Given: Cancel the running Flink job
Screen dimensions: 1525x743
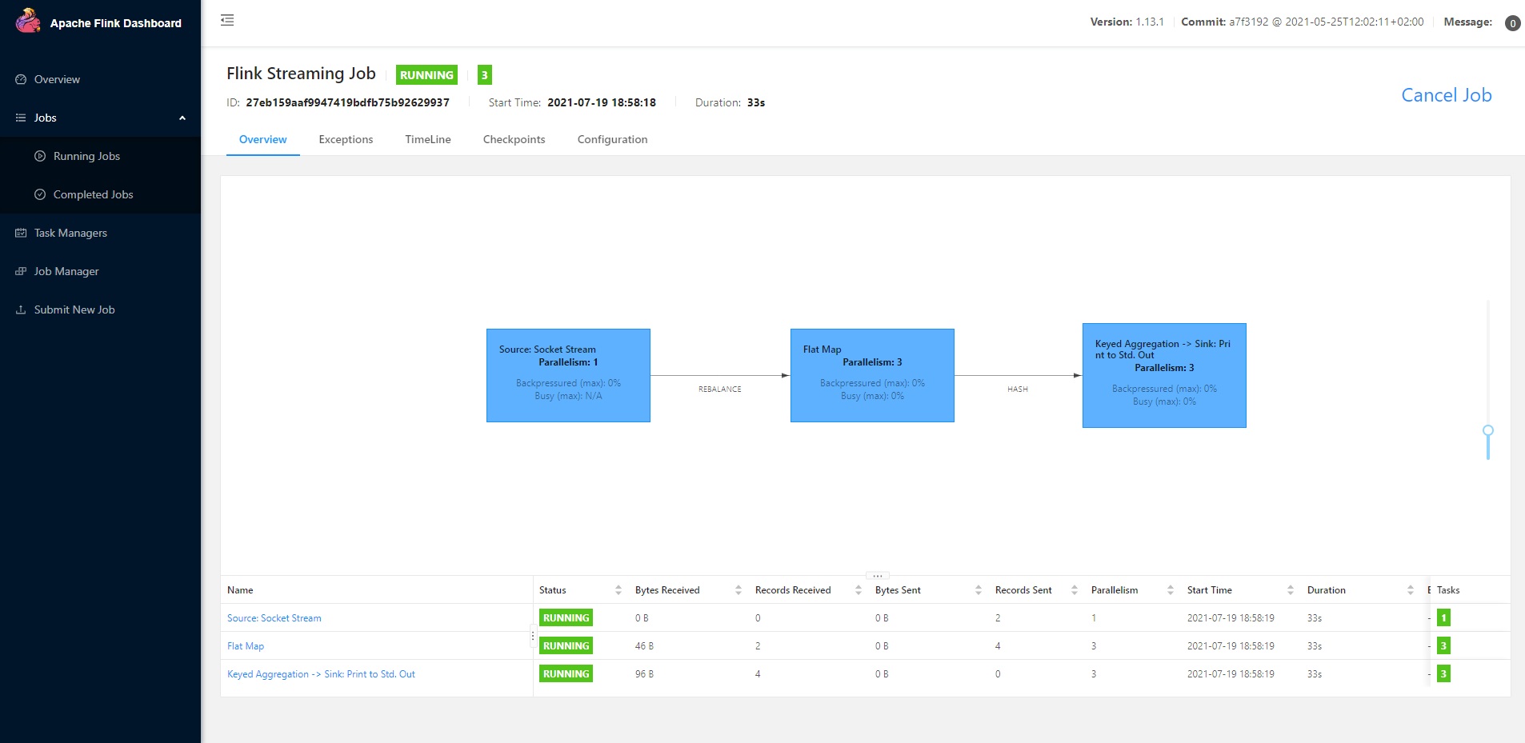Looking at the screenshot, I should coord(1447,95).
